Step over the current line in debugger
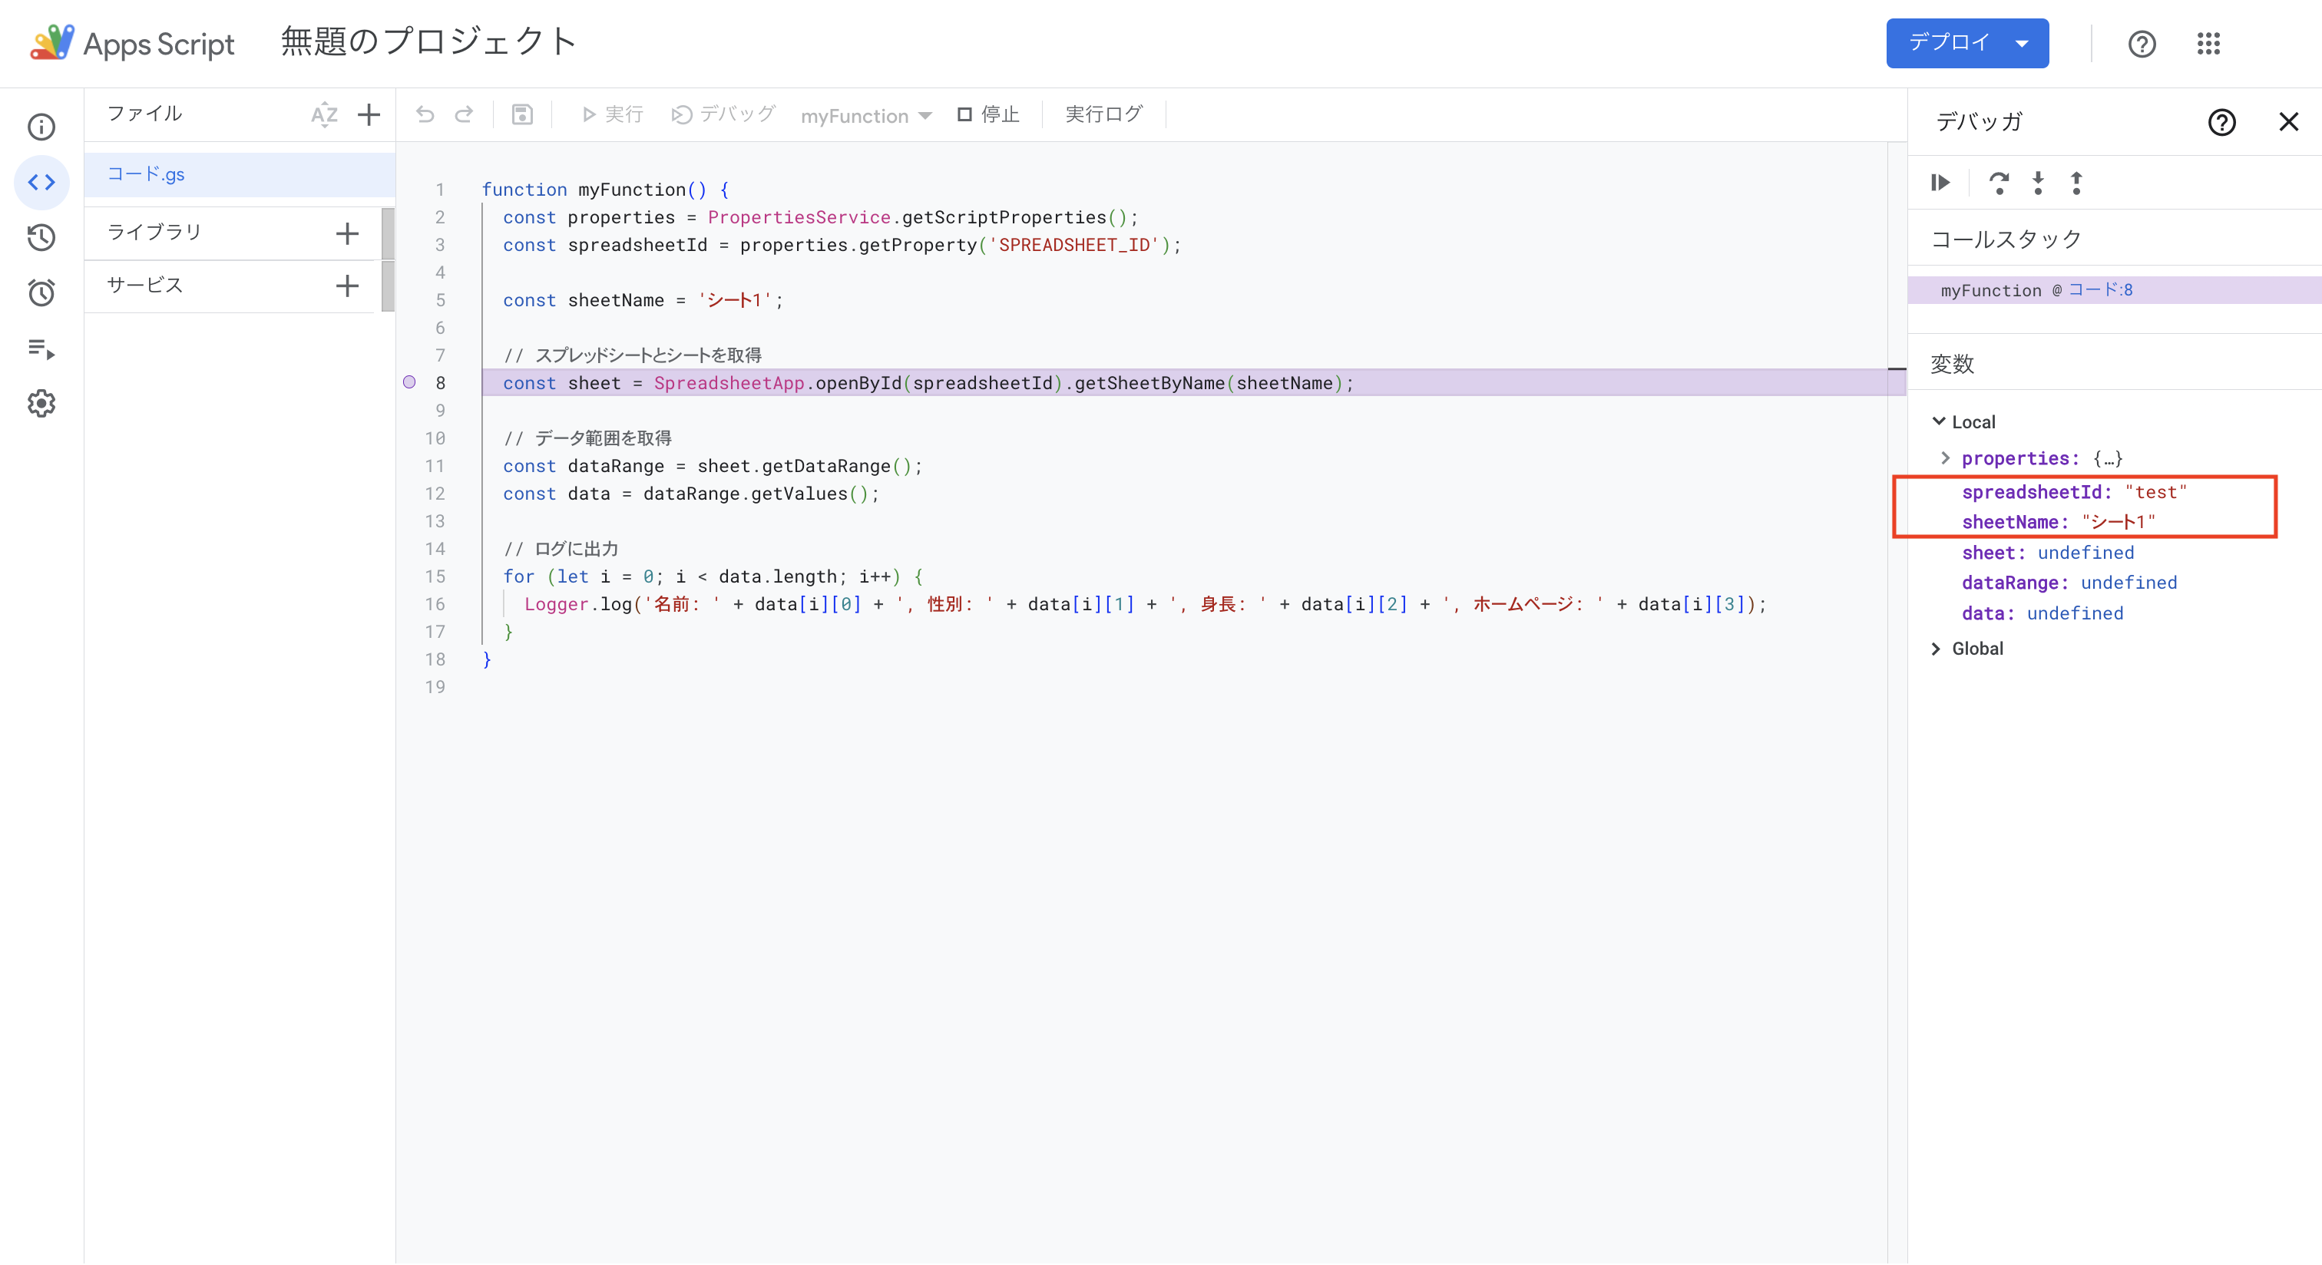The width and height of the screenshot is (2322, 1265). click(x=2000, y=183)
